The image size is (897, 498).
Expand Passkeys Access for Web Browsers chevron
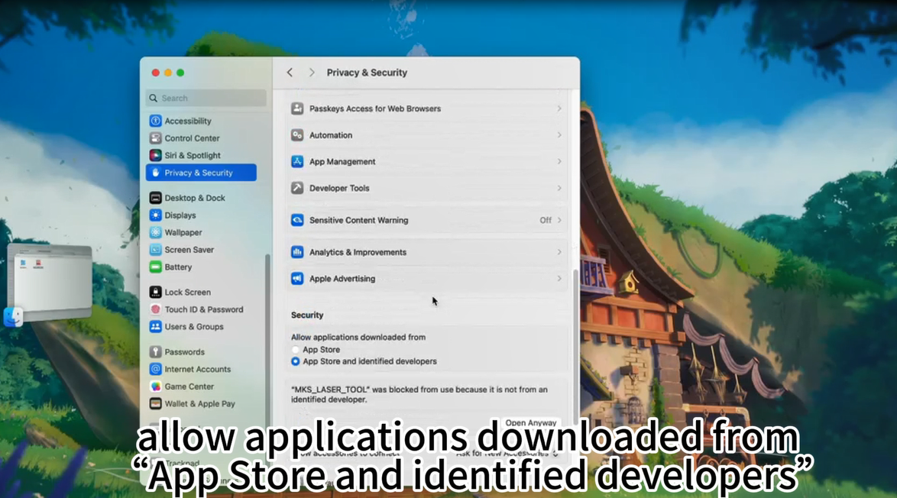pos(559,108)
